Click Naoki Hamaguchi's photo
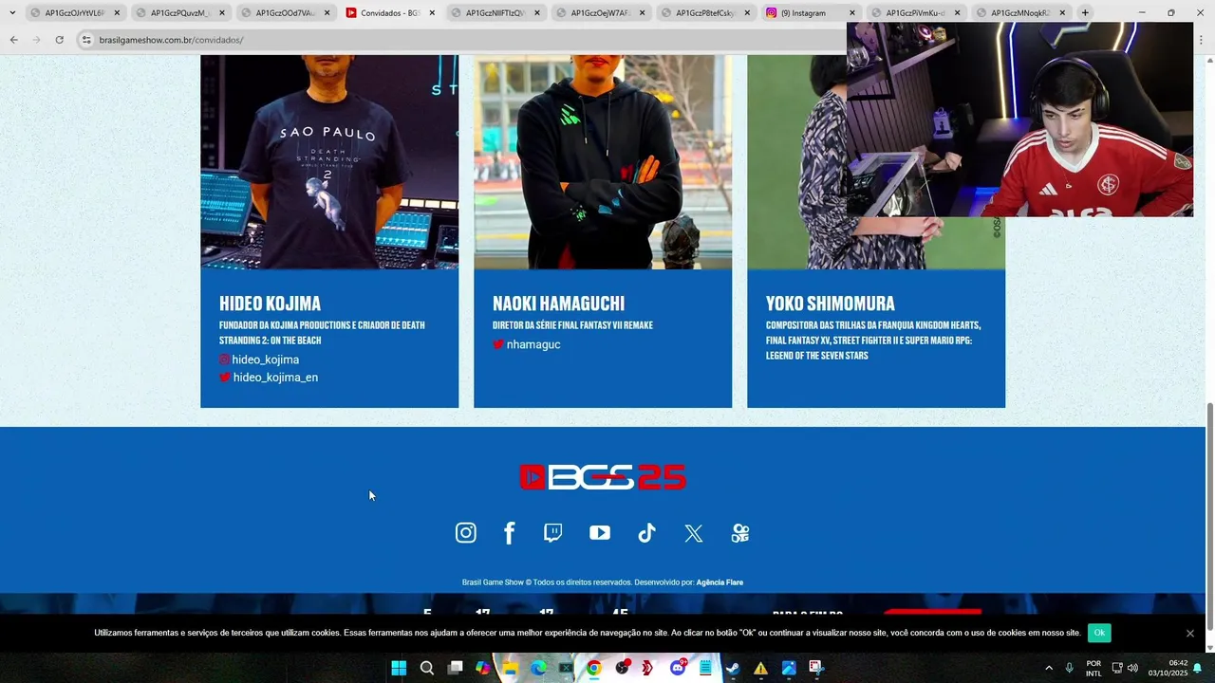The image size is (1215, 683). click(603, 161)
